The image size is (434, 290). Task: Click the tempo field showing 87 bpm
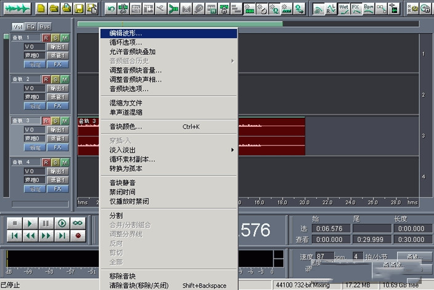(324, 256)
